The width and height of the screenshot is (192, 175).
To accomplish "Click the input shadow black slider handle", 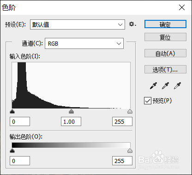I will pyautogui.click(x=12, y=111).
